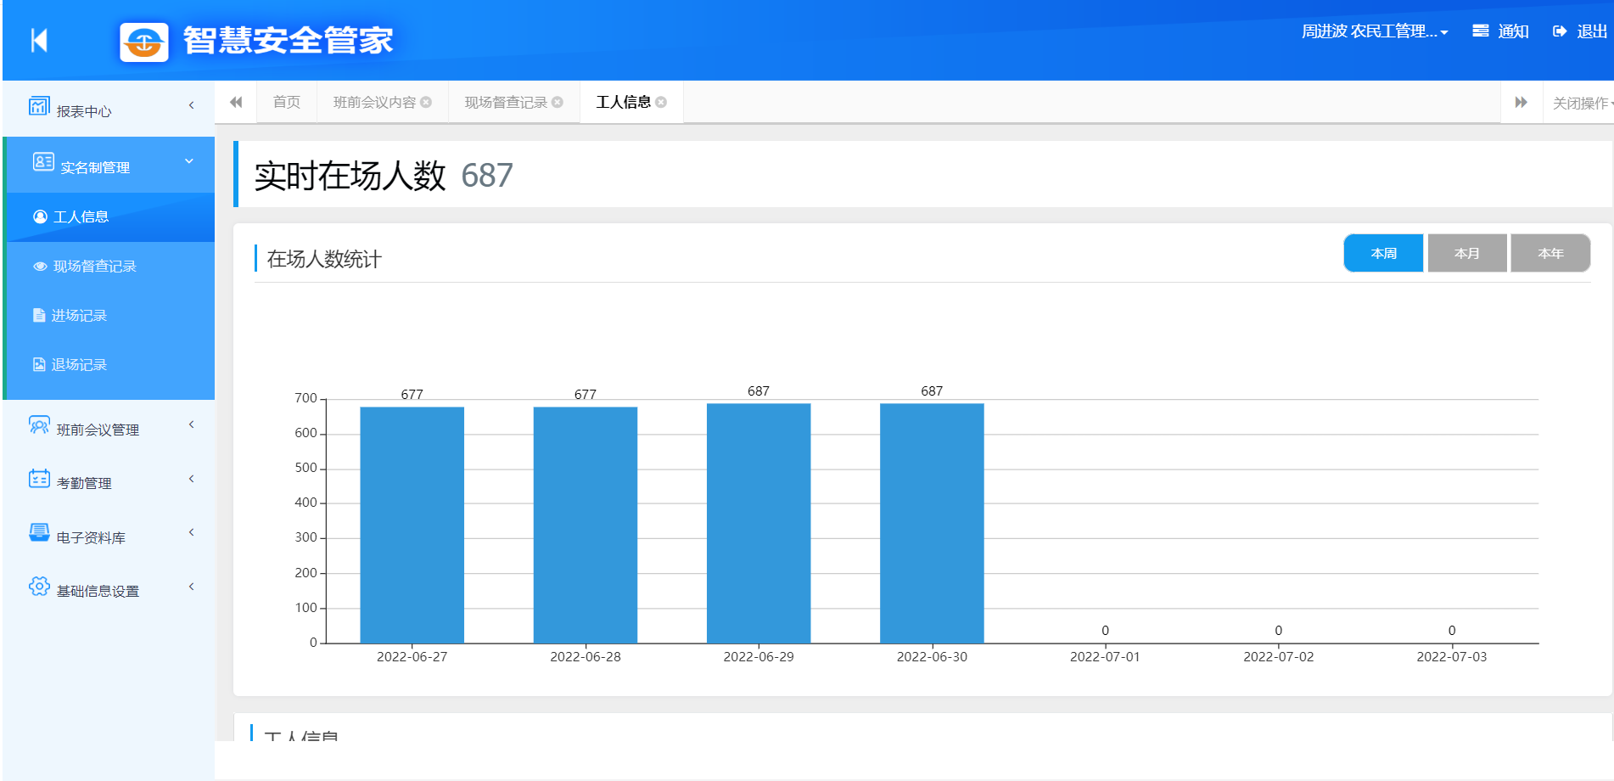Image resolution: width=1614 pixels, height=781 pixels.
Task: Collapse the sidebar with the top-left arrow icon
Action: [39, 40]
